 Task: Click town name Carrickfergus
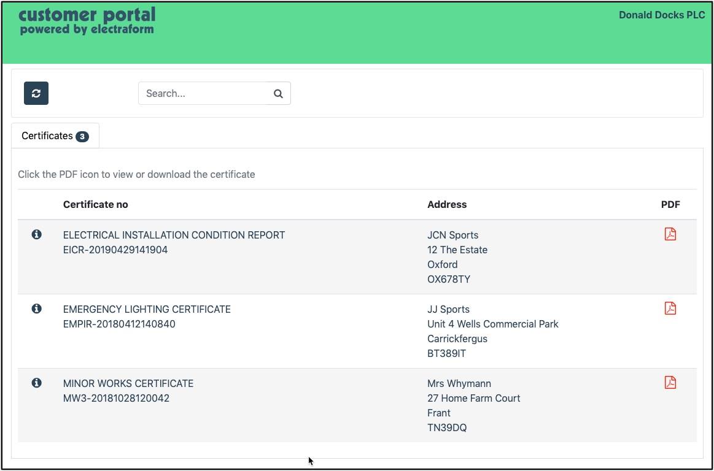pyautogui.click(x=457, y=339)
